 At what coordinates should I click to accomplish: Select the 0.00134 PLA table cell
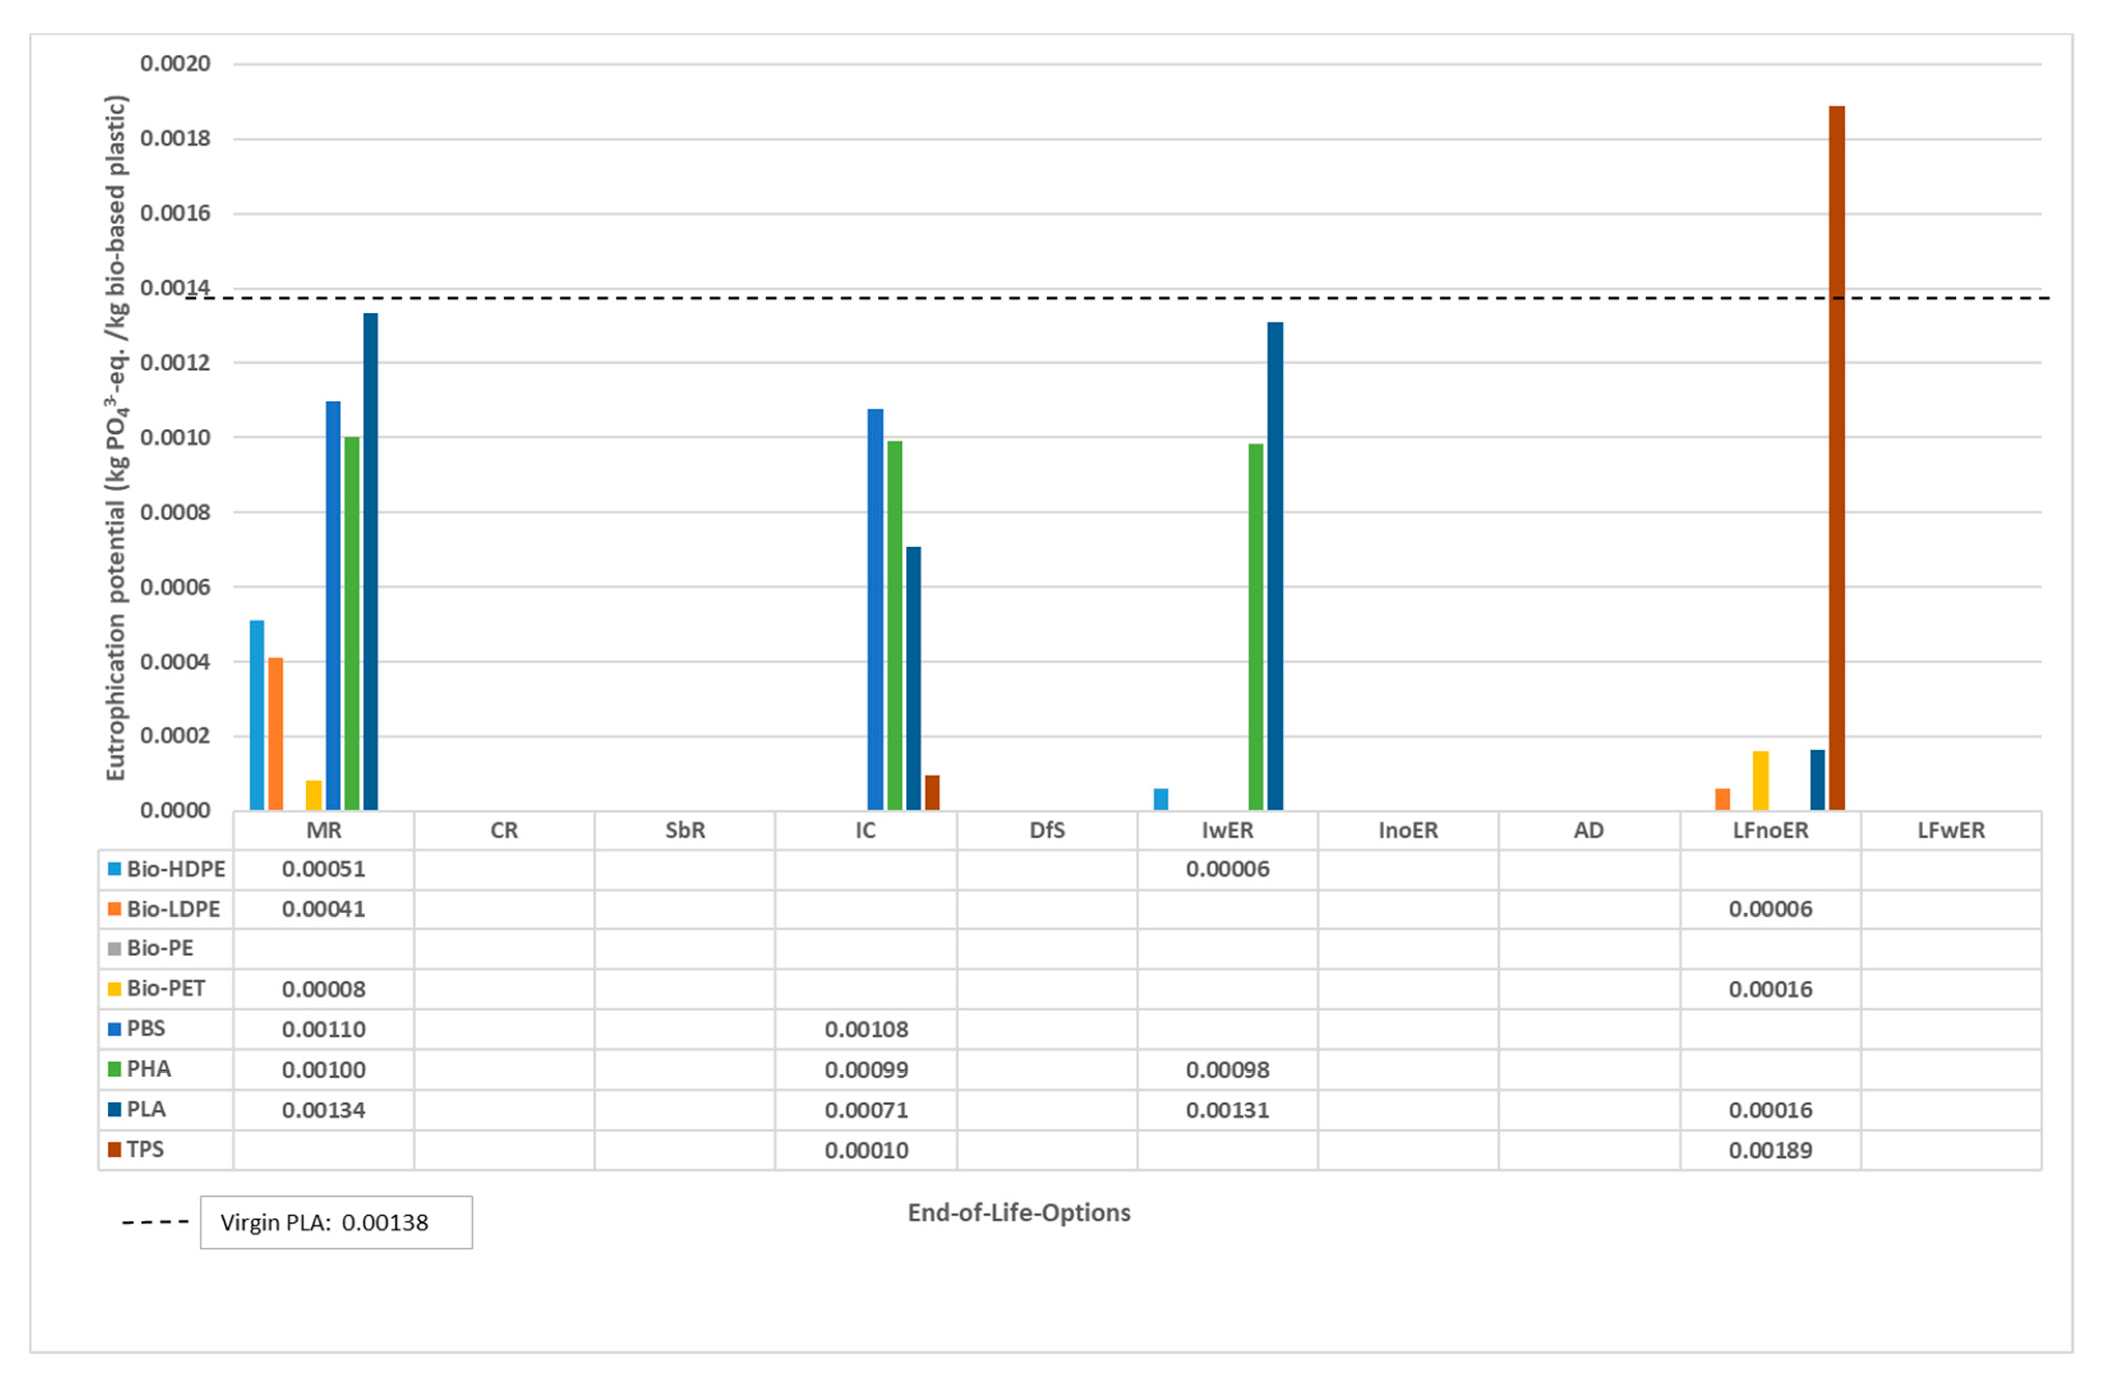click(x=324, y=1110)
